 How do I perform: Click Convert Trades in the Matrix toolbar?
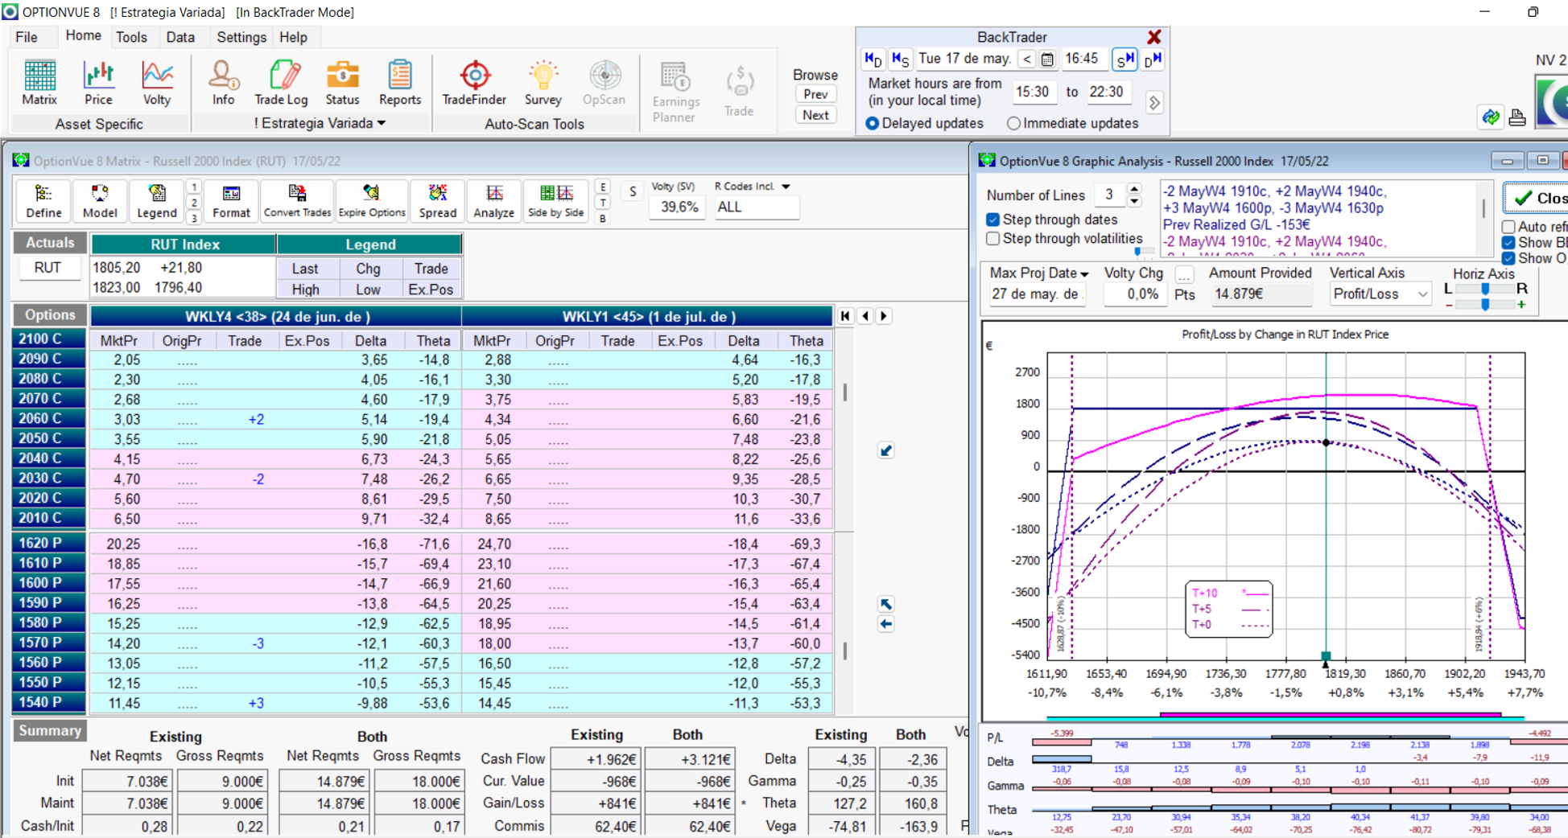pos(297,200)
